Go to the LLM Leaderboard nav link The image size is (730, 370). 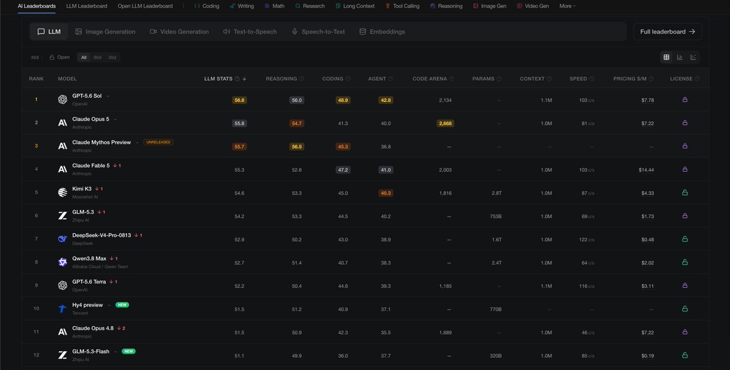pyautogui.click(x=87, y=6)
